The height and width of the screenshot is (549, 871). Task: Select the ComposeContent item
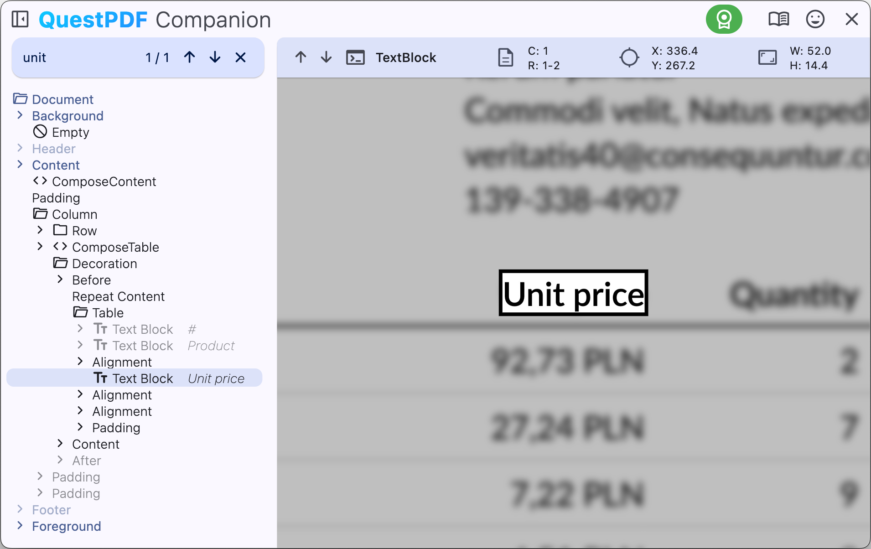tap(95, 181)
